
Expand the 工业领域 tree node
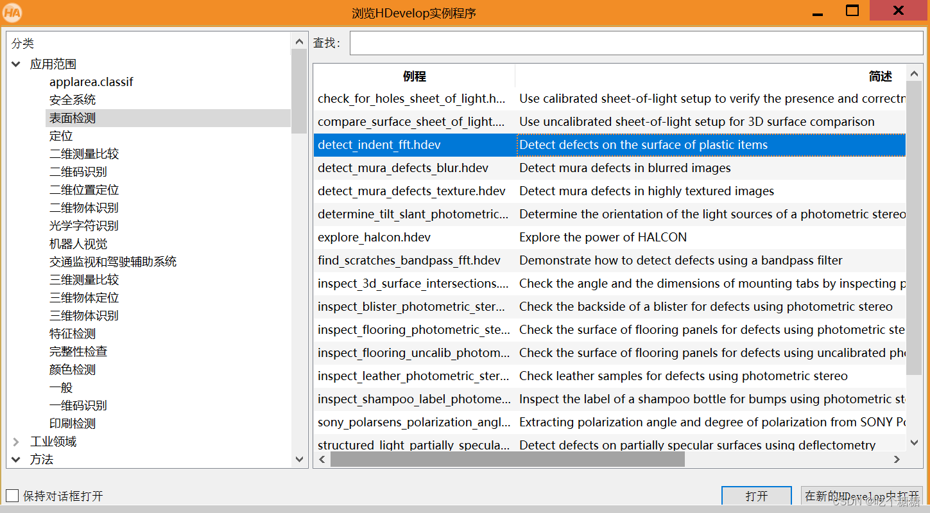[x=16, y=442]
